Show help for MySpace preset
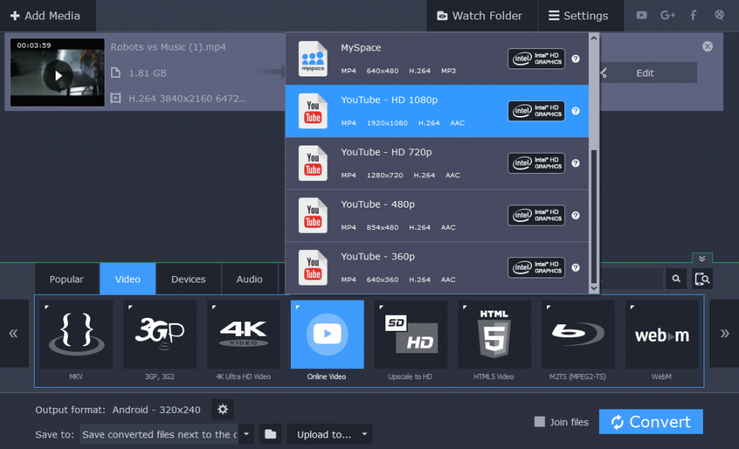Screen dimensions: 739x449 (575, 59)
